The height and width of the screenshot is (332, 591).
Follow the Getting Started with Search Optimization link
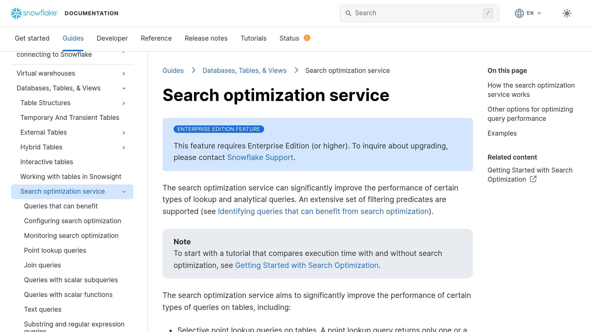point(307,265)
